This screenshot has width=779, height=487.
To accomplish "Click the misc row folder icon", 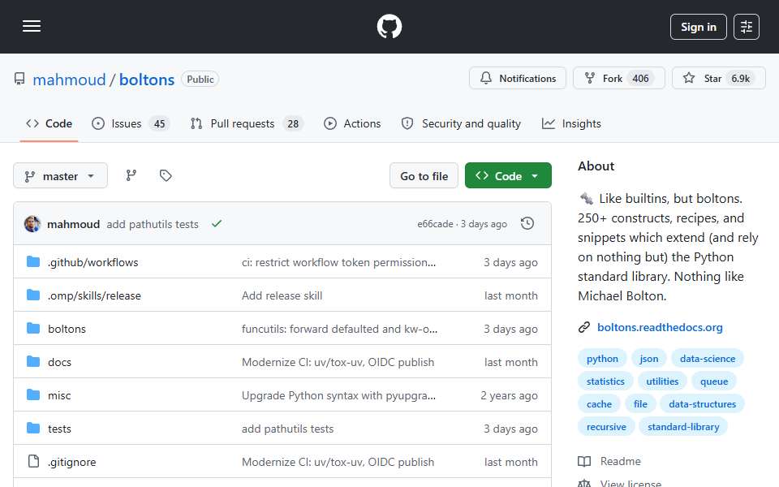I will click(x=33, y=394).
